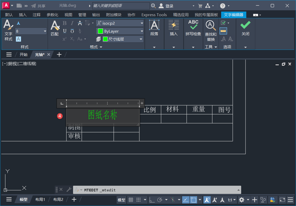
Task: Enable underline formatting
Action: [x=64, y=31]
